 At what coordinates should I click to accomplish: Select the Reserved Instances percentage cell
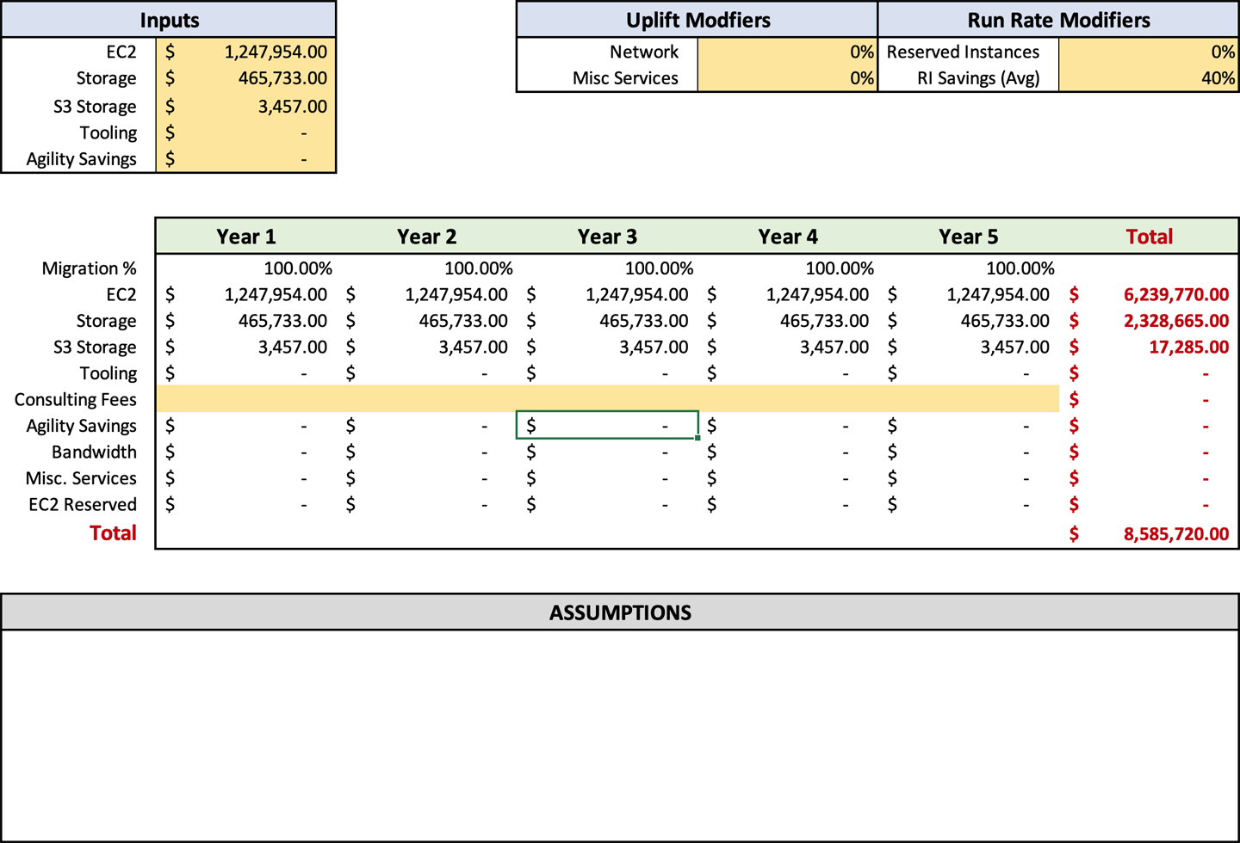tap(1149, 52)
